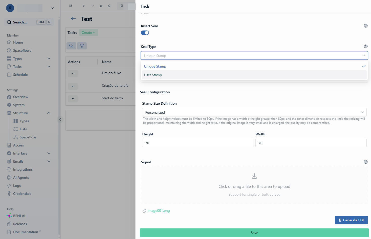
Task: Click the Create + button in Tasks
Action: pyautogui.click(x=89, y=33)
